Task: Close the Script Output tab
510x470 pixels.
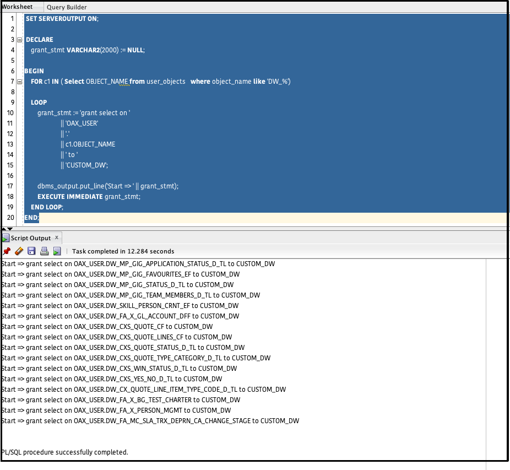Action: 57,237
